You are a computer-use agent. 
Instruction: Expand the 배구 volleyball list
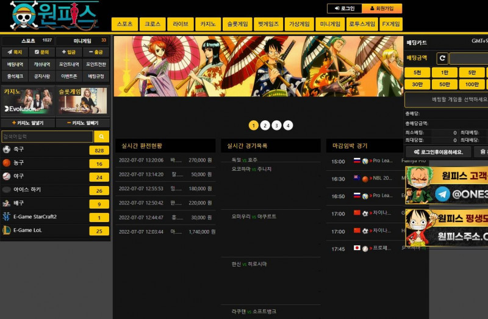coord(55,204)
